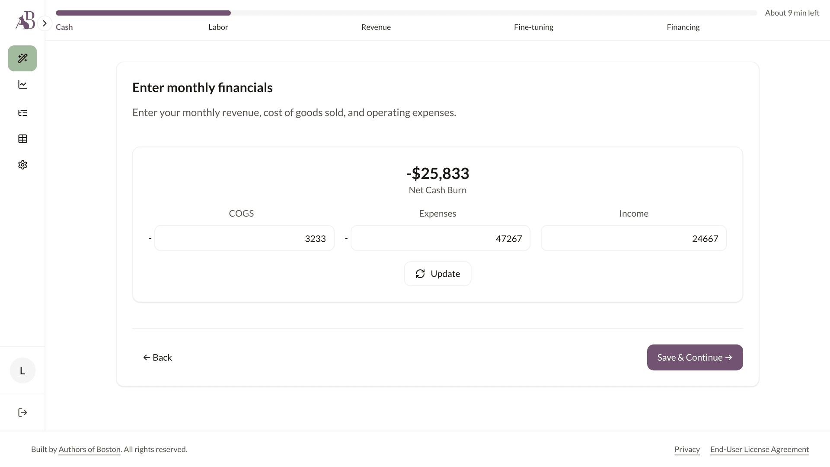Open the table grid icon in sidebar

point(22,139)
